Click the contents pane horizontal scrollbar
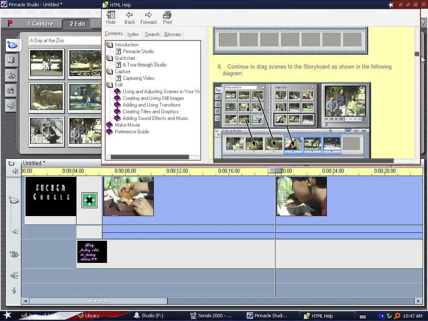 click(x=150, y=157)
